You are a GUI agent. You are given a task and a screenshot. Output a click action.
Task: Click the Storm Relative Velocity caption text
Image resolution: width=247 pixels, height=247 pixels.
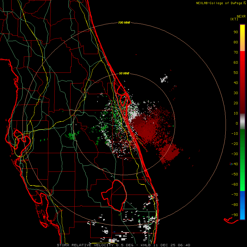pyautogui.click(x=123, y=245)
